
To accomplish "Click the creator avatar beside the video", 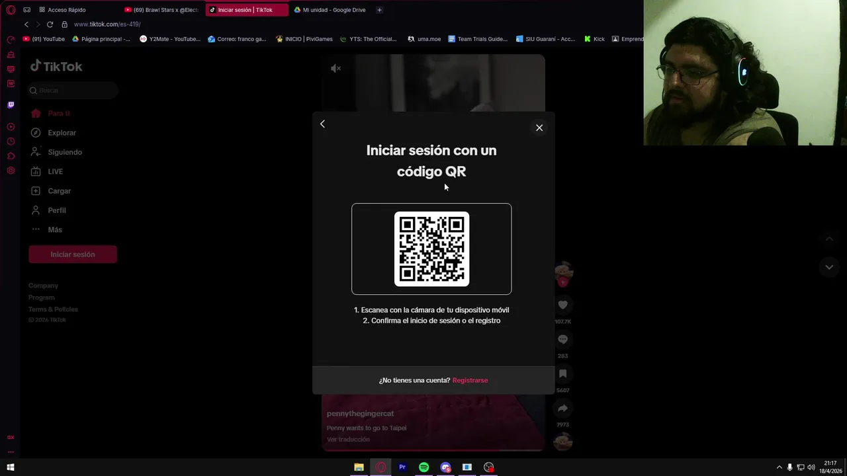I will (x=563, y=270).
